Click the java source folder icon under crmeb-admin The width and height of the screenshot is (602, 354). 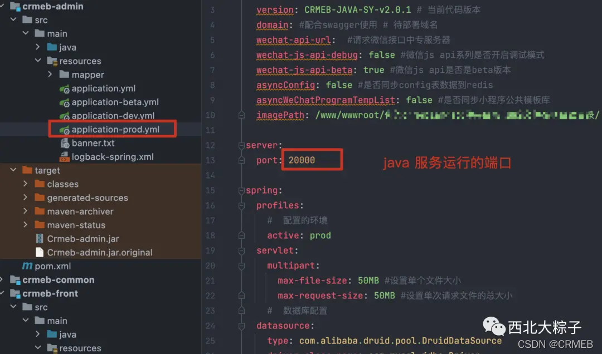point(52,47)
